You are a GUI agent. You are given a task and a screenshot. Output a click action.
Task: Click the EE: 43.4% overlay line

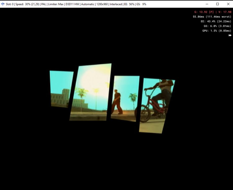216,21
